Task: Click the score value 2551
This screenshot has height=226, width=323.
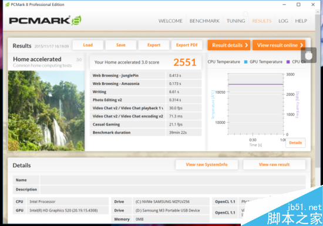Action: (185, 62)
